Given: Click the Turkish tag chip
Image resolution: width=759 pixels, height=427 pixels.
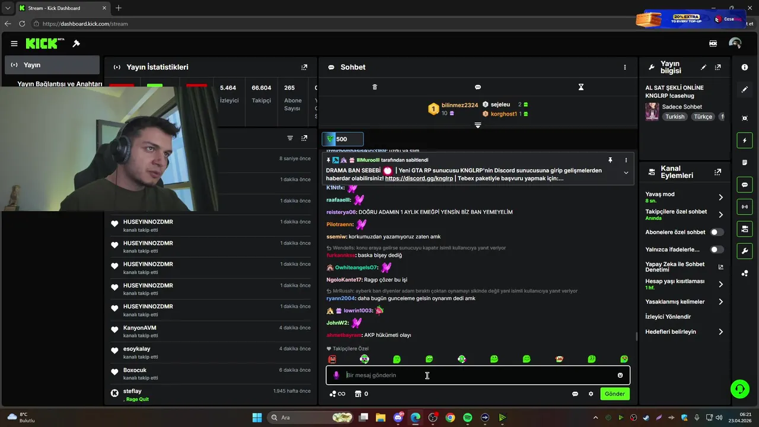Looking at the screenshot, I should 675,117.
